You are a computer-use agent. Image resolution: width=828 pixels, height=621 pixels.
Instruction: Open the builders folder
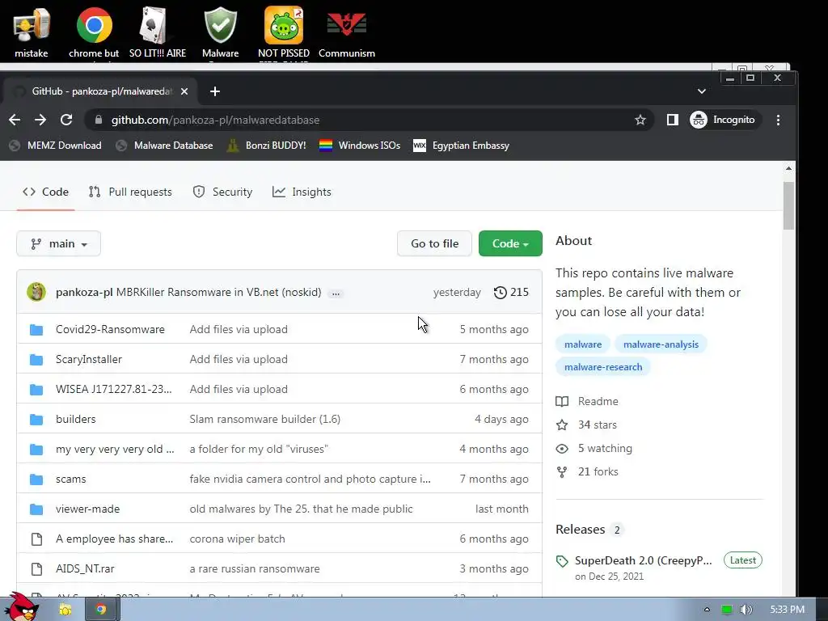[x=75, y=419]
